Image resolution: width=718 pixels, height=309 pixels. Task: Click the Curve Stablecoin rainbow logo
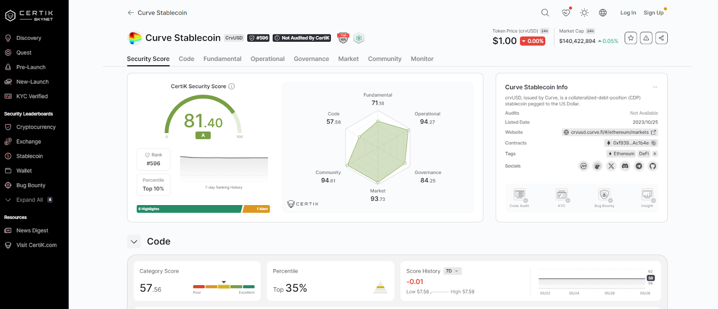[135, 38]
